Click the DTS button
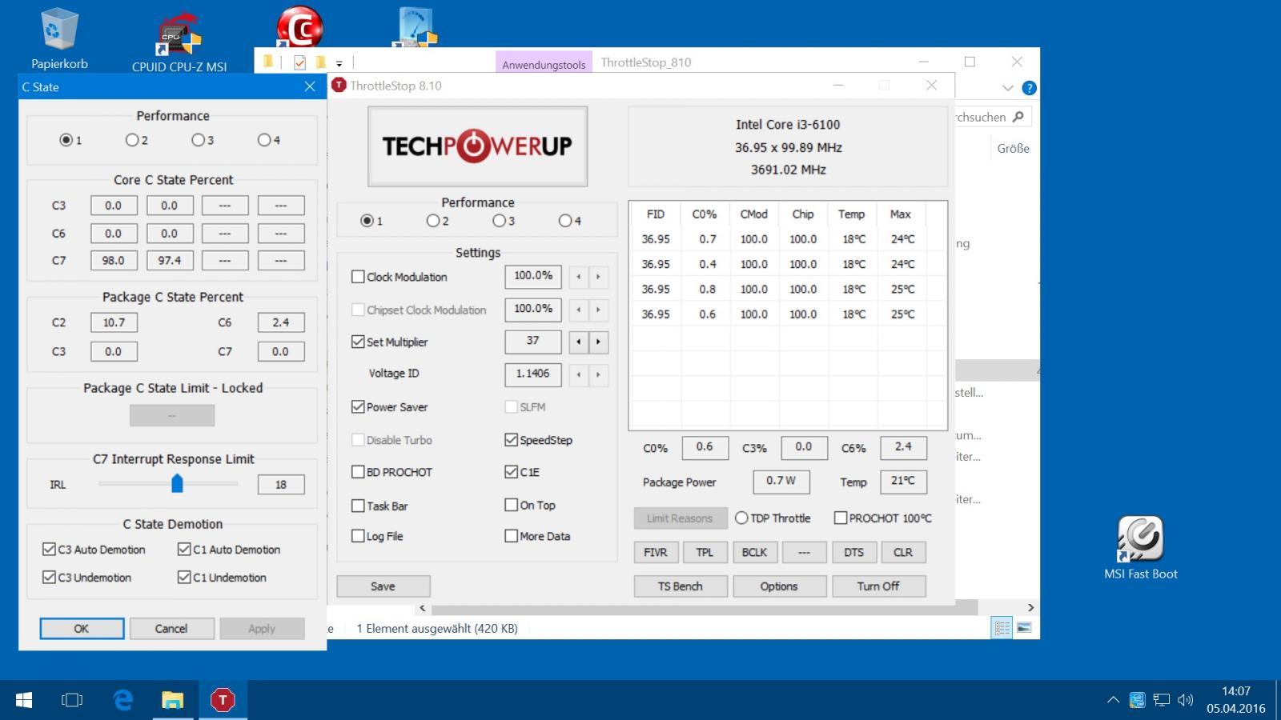Viewport: 1281px width, 720px height. pos(853,552)
